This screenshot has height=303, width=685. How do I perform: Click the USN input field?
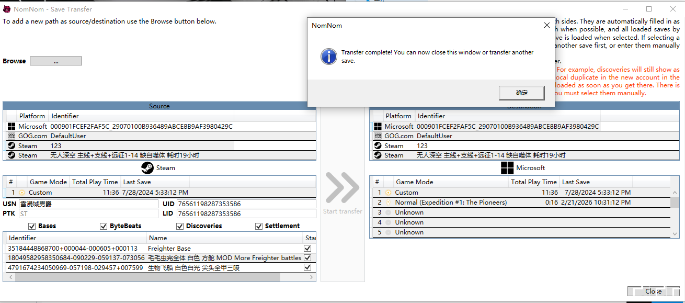[x=88, y=204]
